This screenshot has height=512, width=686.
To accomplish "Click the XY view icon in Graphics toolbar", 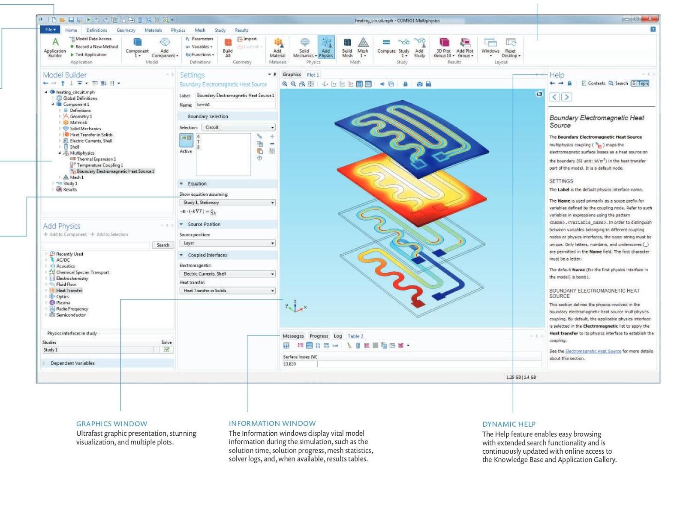I will (334, 84).
